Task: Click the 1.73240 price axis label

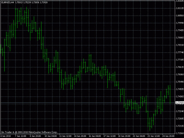Action: 180,111
